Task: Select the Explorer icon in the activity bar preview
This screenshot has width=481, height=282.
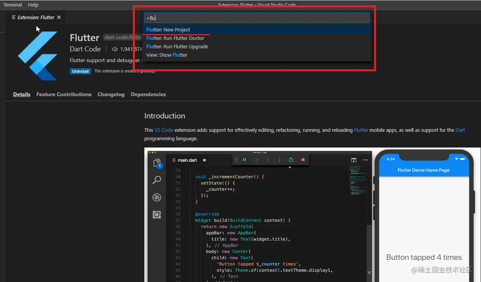Action: (157, 163)
